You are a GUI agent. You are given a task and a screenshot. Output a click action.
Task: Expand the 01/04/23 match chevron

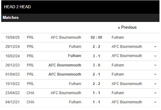coord(155,74)
